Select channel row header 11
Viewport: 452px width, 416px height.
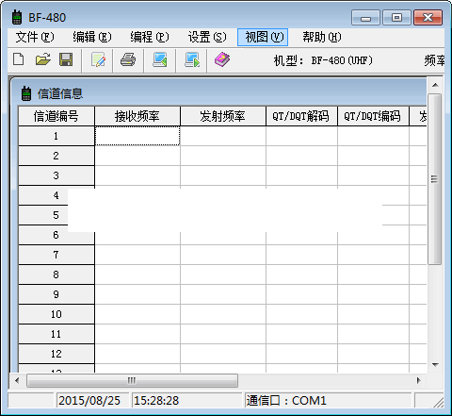[x=56, y=334]
